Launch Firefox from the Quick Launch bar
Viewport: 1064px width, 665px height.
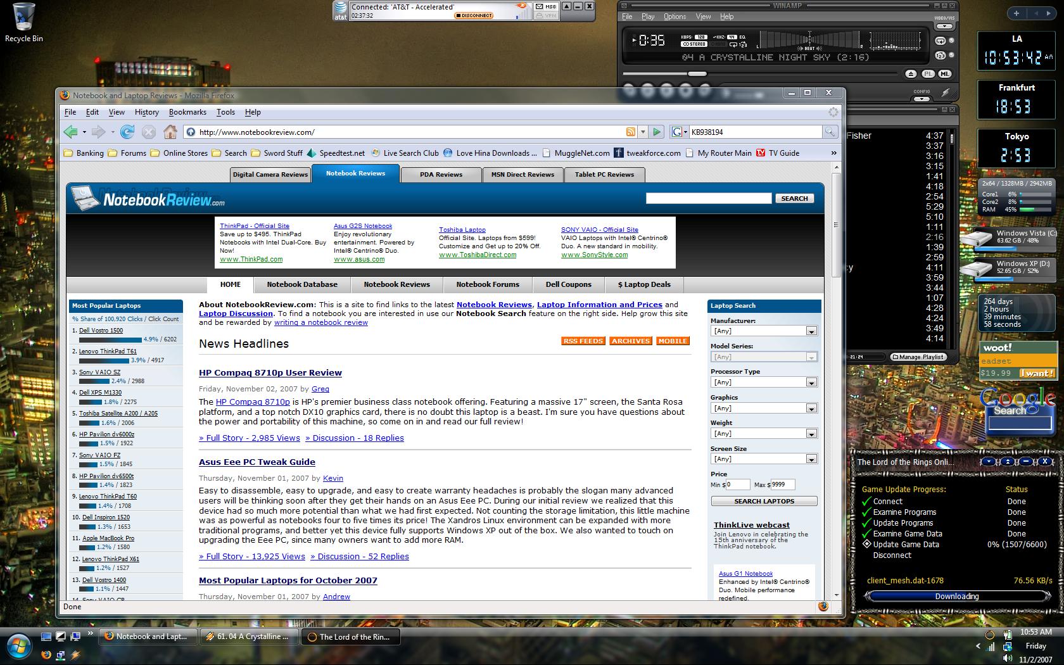click(46, 655)
